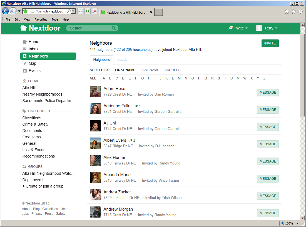Open the Terry account dropdown
The height and width of the screenshot is (227, 306).
click(271, 28)
